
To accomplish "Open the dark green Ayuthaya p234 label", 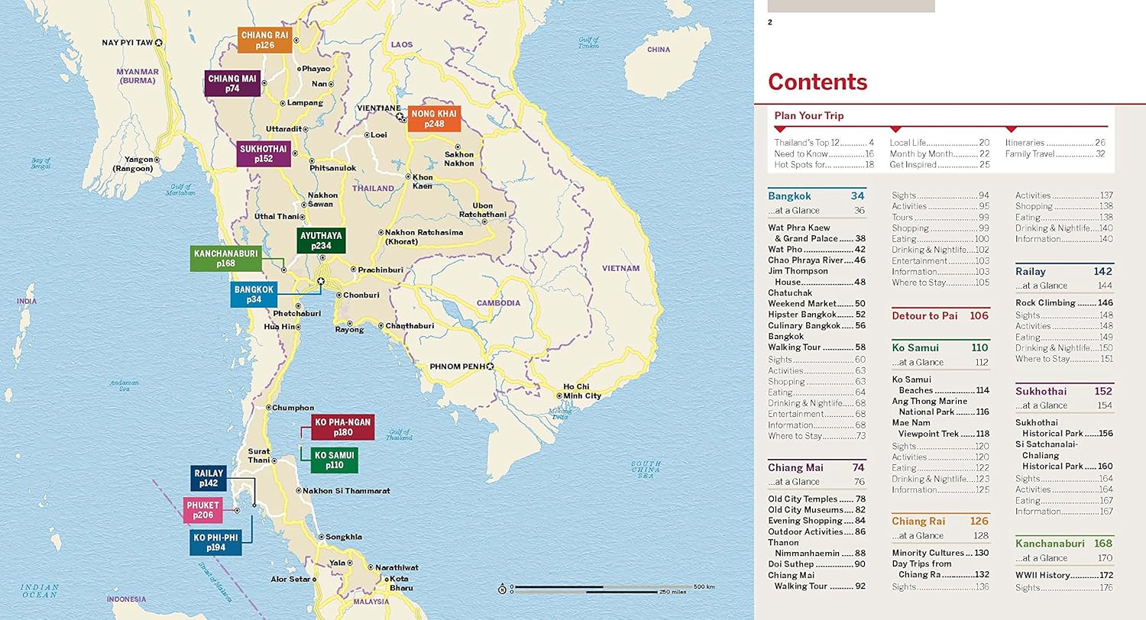I will pyautogui.click(x=321, y=240).
